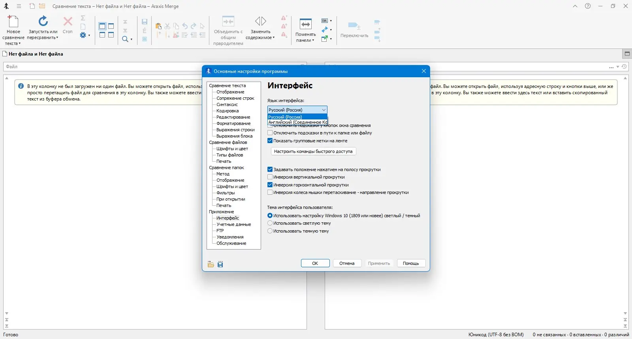
Task: Open the hamburger application menu in the title bar
Action: pyautogui.click(x=19, y=6)
